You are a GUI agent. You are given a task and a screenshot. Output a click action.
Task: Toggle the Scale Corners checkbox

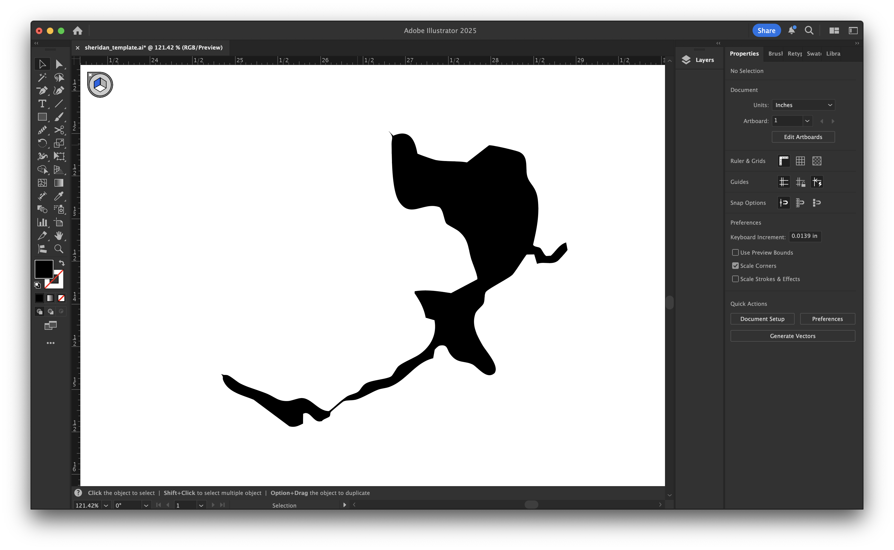pos(735,266)
